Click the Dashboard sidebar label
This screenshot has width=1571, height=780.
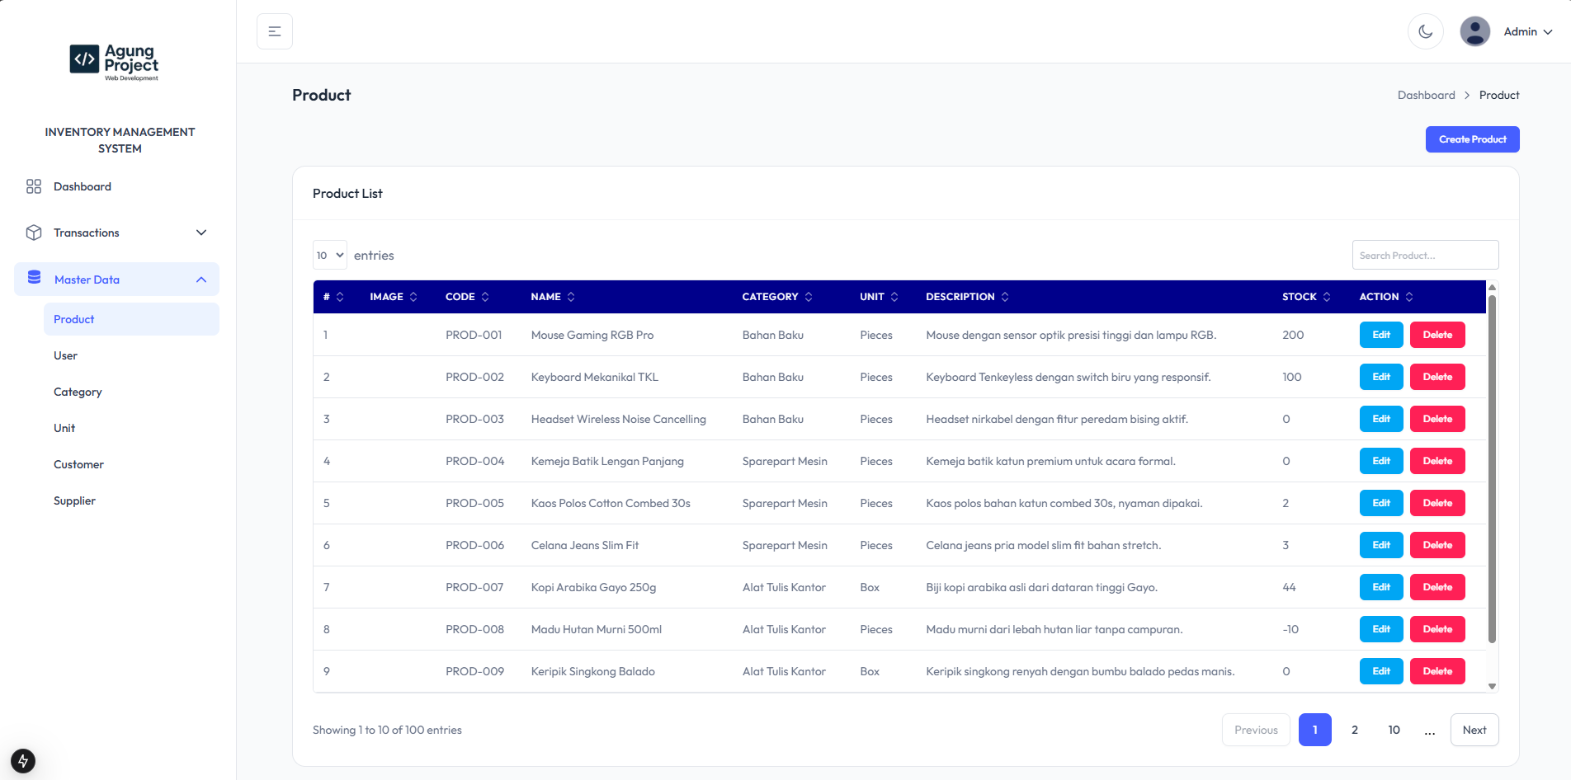click(83, 186)
